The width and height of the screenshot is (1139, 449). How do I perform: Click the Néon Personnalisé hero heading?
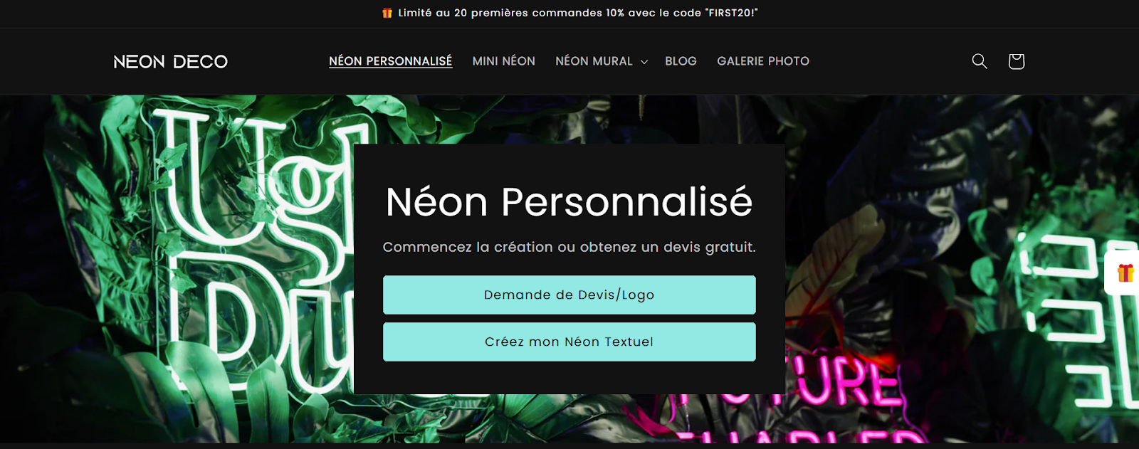[569, 201]
